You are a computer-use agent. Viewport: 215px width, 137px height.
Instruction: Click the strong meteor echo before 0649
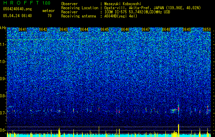coord(178,108)
